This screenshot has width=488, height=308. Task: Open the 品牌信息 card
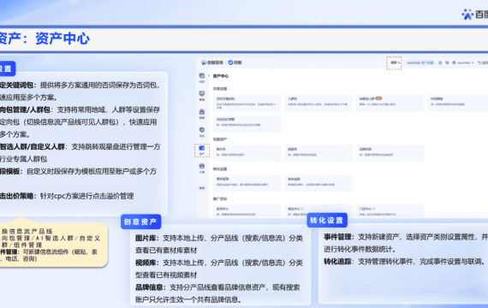point(390,153)
